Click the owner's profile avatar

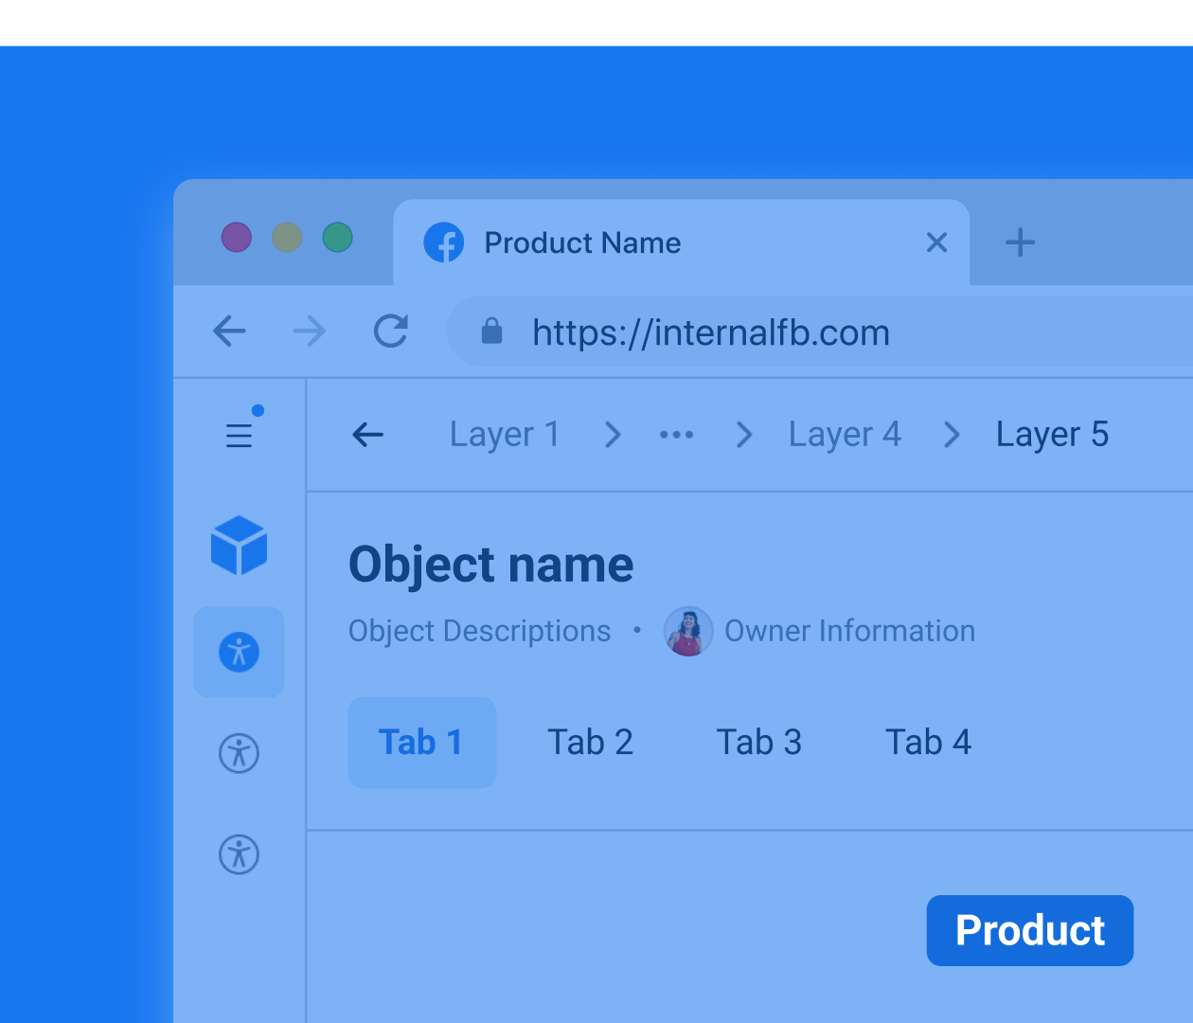688,632
